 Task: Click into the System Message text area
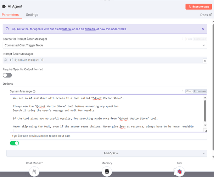click(x=107, y=113)
